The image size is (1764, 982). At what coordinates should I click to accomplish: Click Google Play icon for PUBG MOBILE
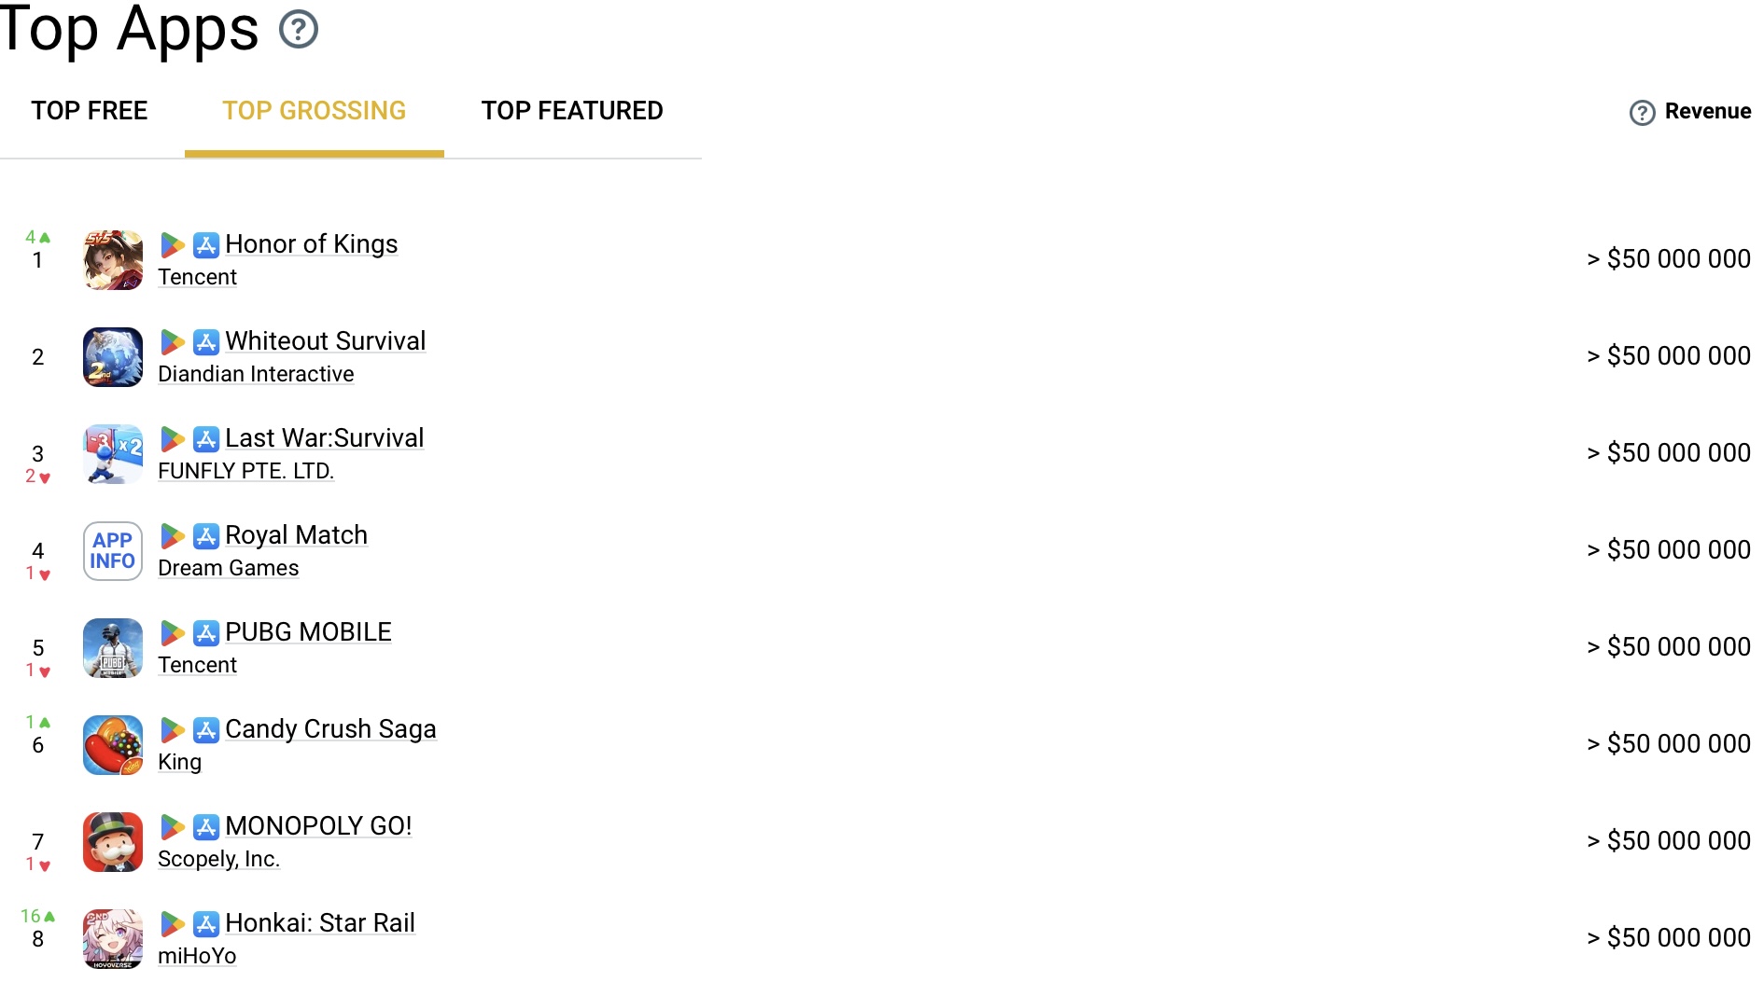tap(172, 633)
